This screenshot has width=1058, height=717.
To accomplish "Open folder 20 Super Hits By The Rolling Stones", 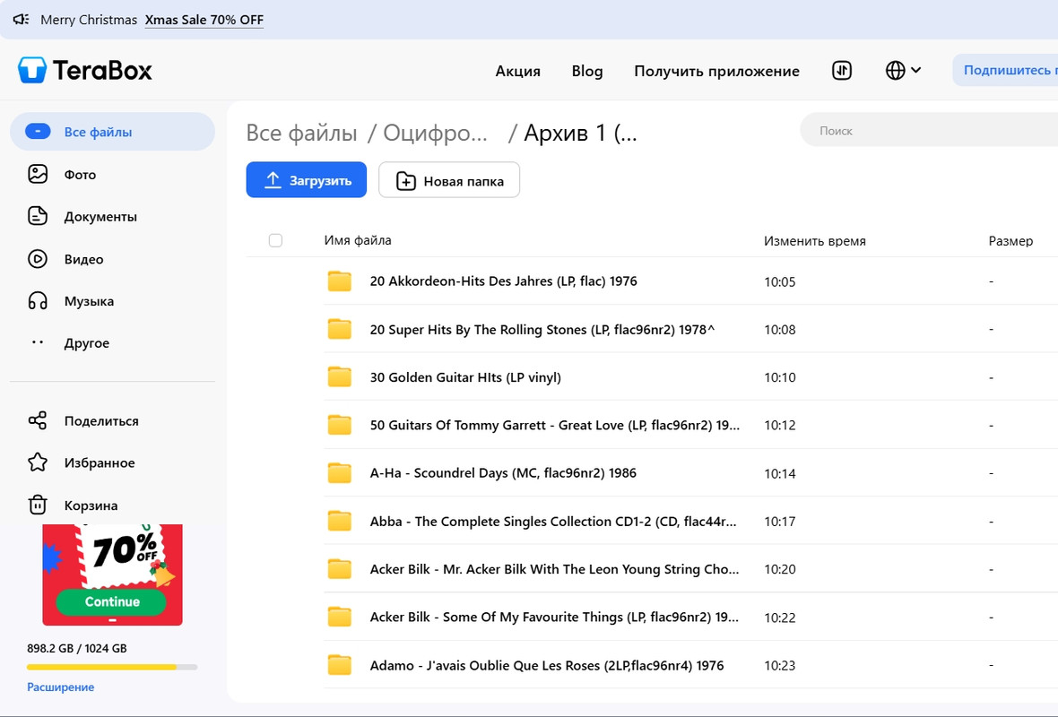I will pos(542,329).
